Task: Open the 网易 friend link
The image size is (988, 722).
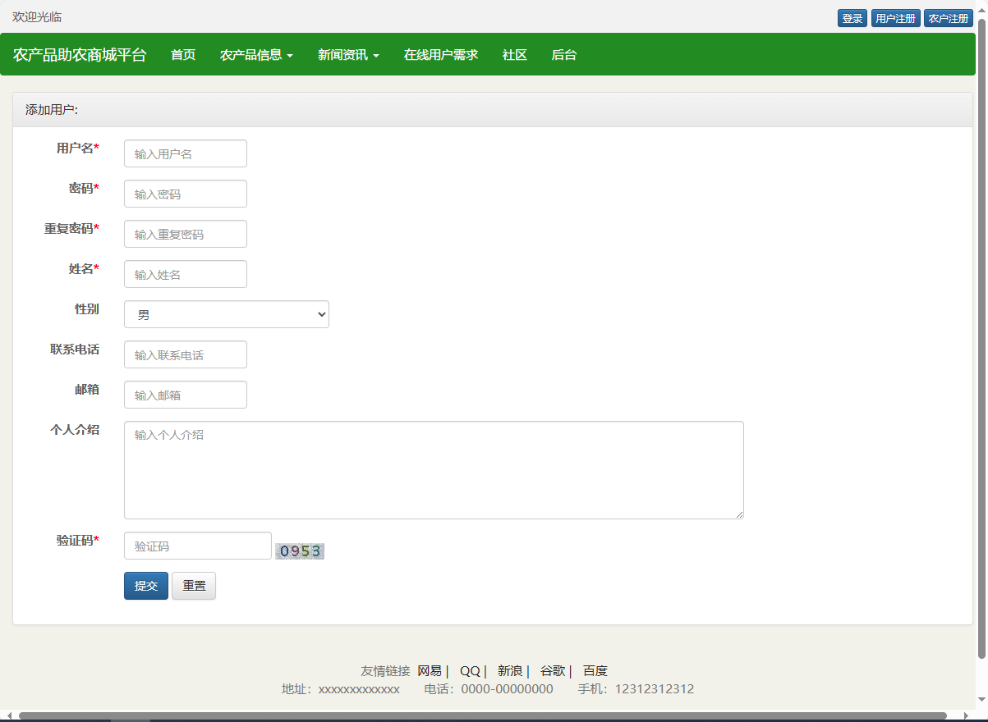Action: point(430,670)
